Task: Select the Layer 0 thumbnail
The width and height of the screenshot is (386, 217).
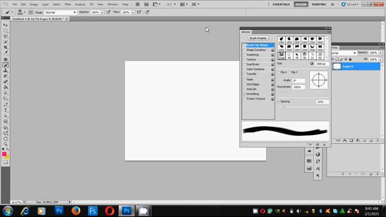Action: [x=337, y=66]
